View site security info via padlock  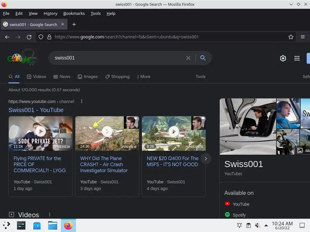[x=49, y=37]
